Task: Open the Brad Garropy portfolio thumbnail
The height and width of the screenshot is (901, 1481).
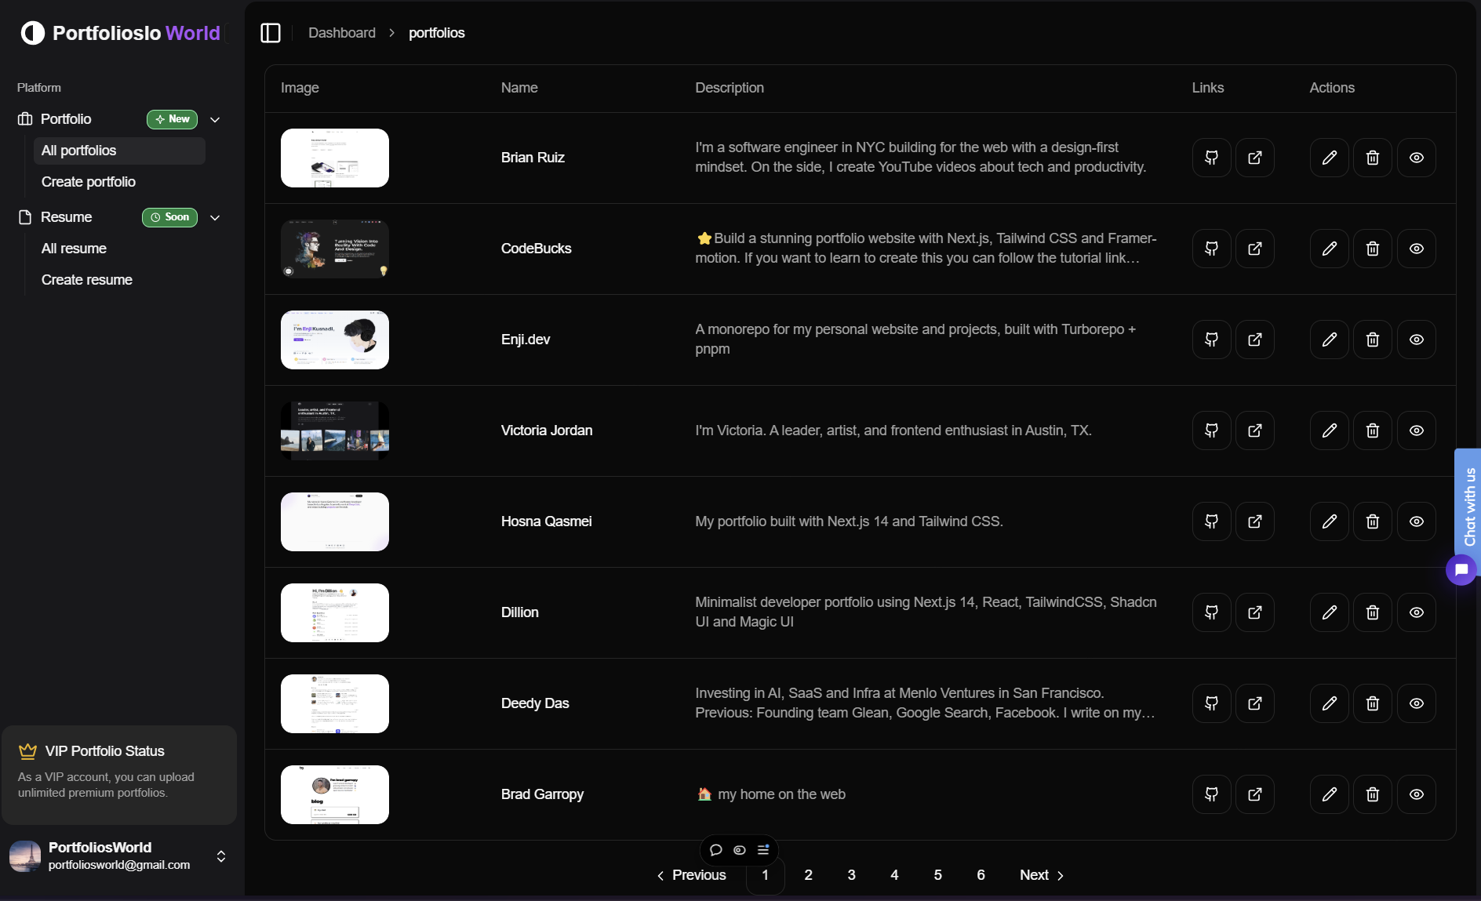Action: click(335, 794)
